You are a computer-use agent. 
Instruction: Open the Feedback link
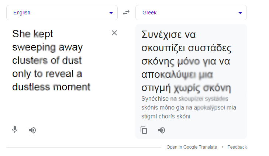237,147
